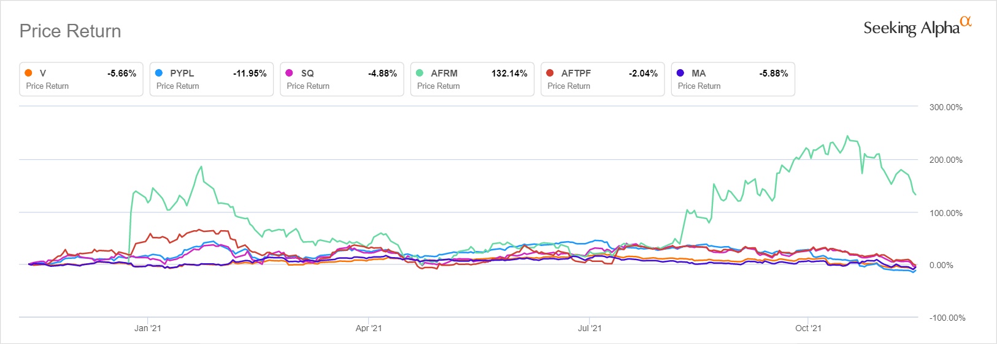Image resolution: width=997 pixels, height=344 pixels.
Task: Click the Apr '21 axis label
Action: [x=369, y=328]
